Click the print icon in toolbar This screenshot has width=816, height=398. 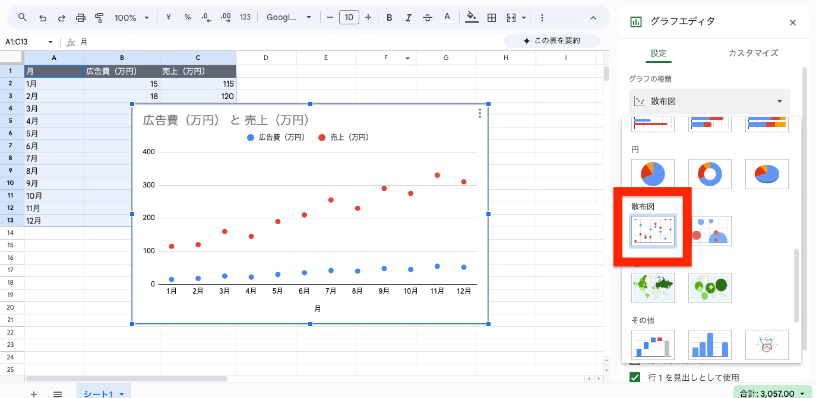81,18
